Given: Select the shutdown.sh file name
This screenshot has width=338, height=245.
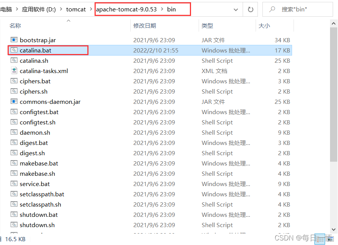Looking at the screenshot, I should tap(37, 225).
